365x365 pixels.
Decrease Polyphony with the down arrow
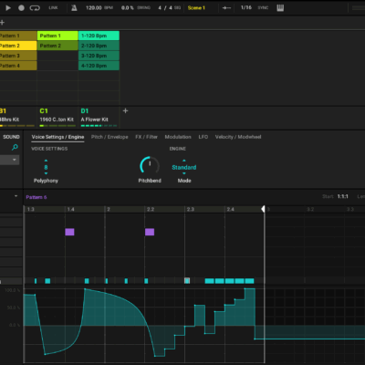pyautogui.click(x=46, y=173)
